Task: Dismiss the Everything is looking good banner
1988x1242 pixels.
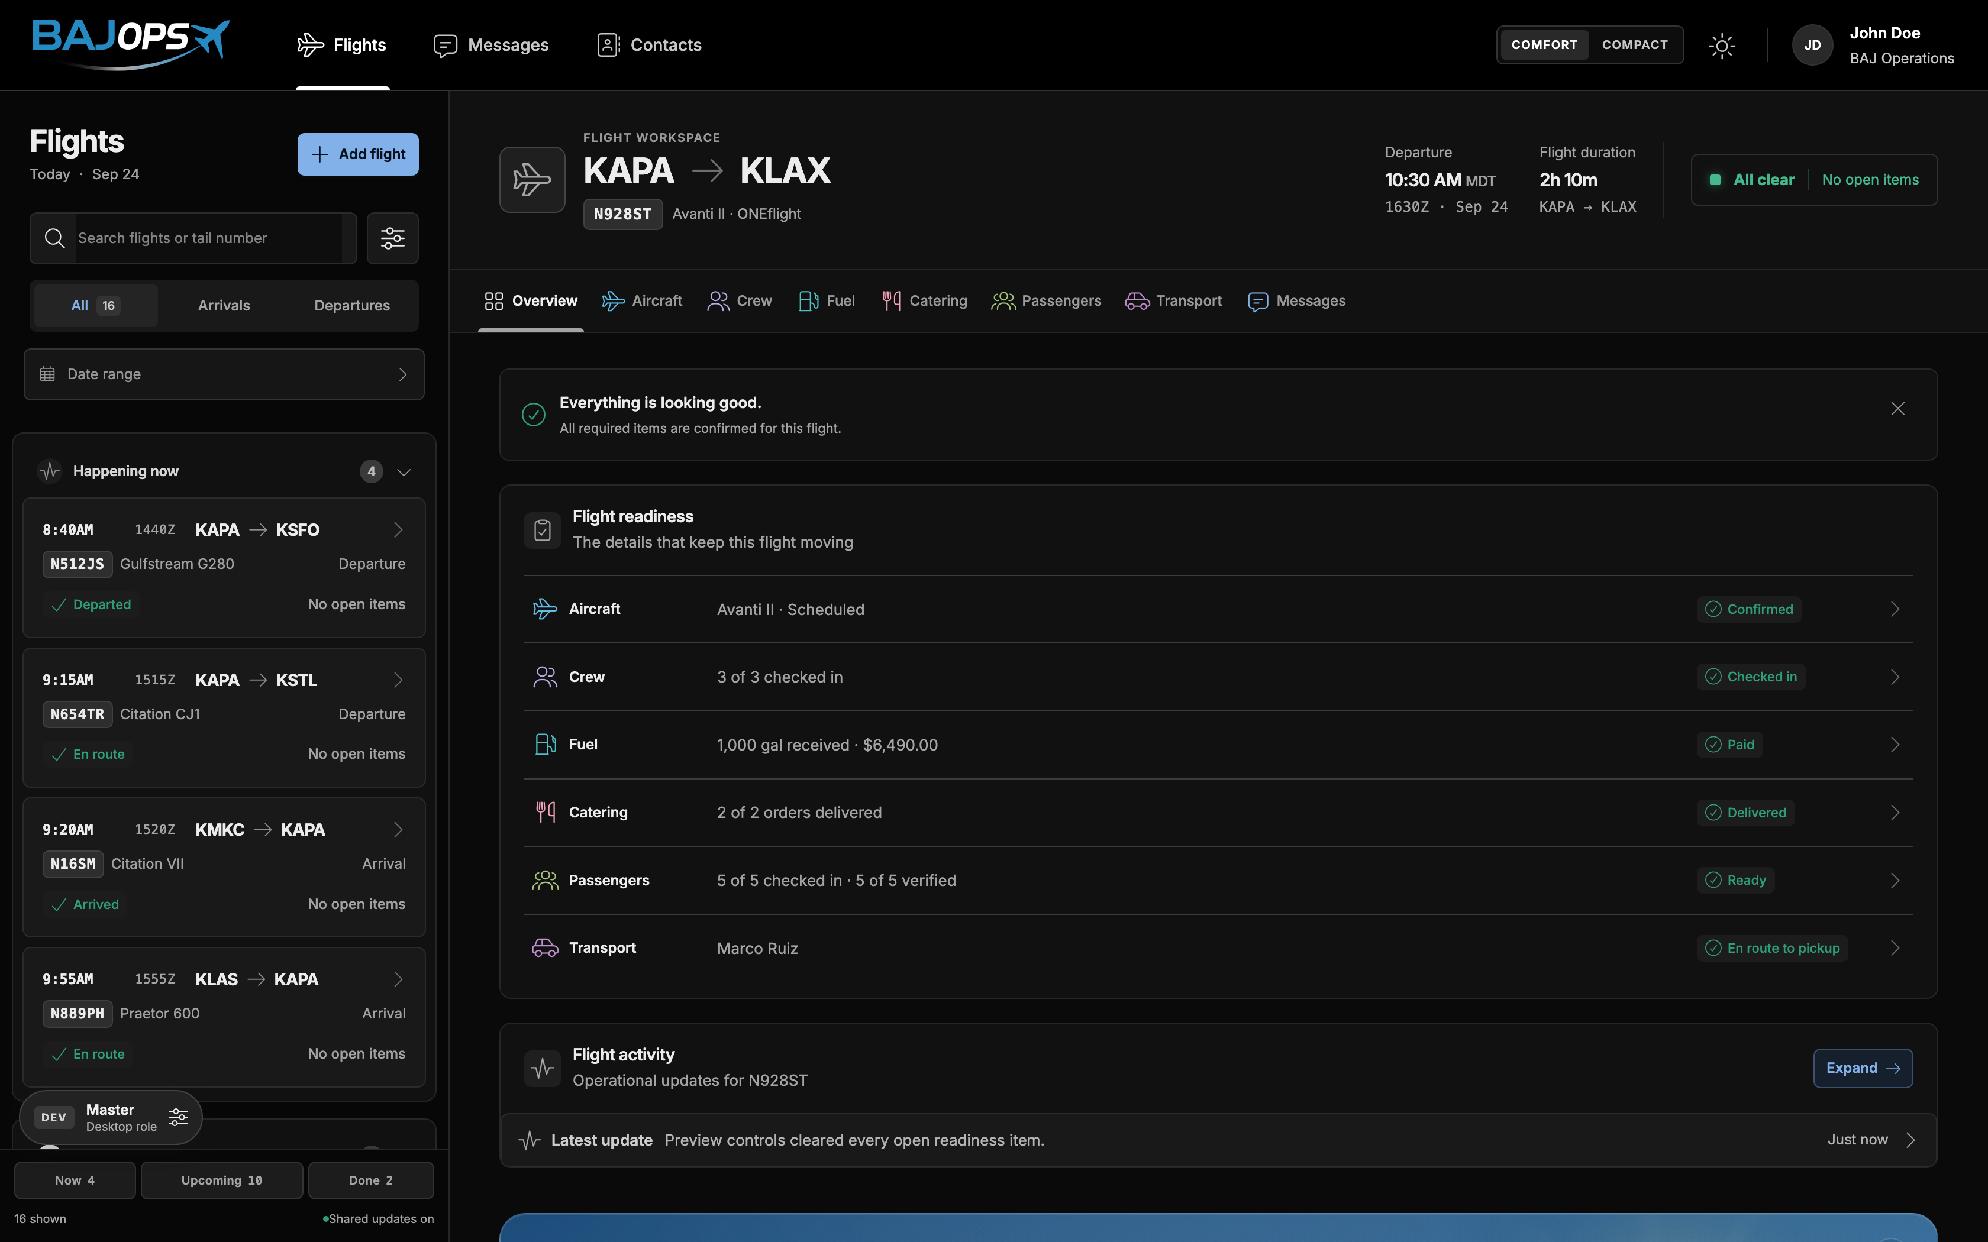Action: 1897,408
